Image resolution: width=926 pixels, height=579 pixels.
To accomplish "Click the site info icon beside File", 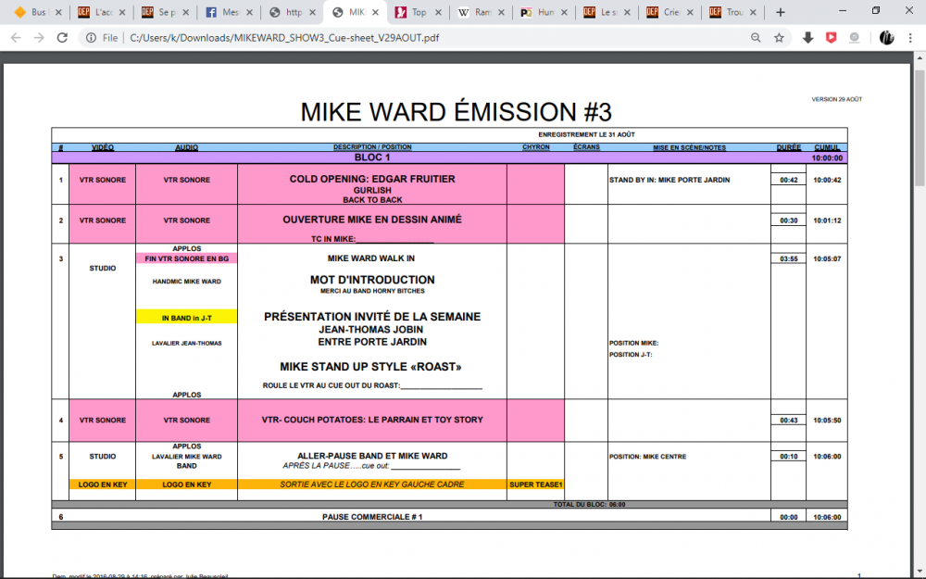I will [91, 38].
